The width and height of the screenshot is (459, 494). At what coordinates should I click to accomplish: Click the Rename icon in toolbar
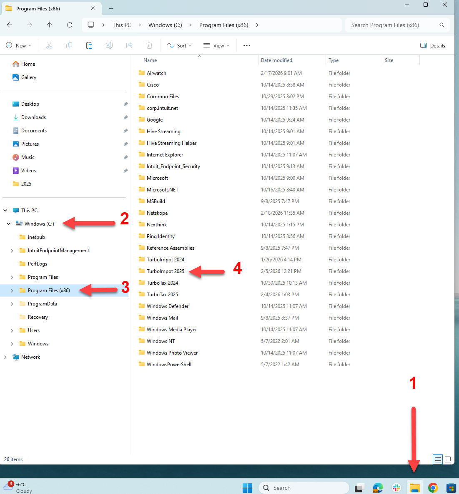(x=109, y=46)
